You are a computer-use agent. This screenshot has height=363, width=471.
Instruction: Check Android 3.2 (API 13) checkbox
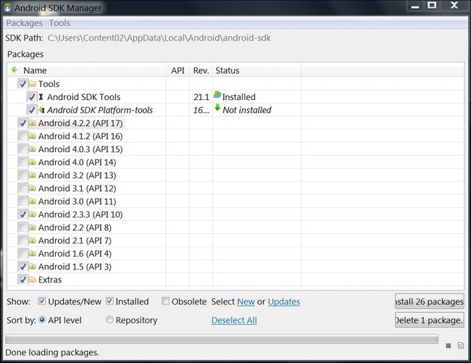coord(22,175)
